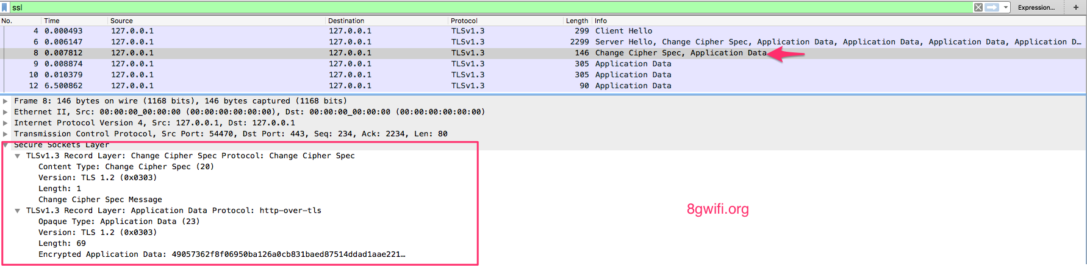This screenshot has height=266, width=1087.
Task: Select the Client Hello packet row
Action: click(x=543, y=31)
